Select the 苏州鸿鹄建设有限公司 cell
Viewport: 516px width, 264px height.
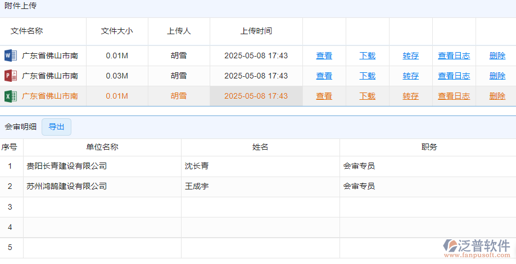66,186
